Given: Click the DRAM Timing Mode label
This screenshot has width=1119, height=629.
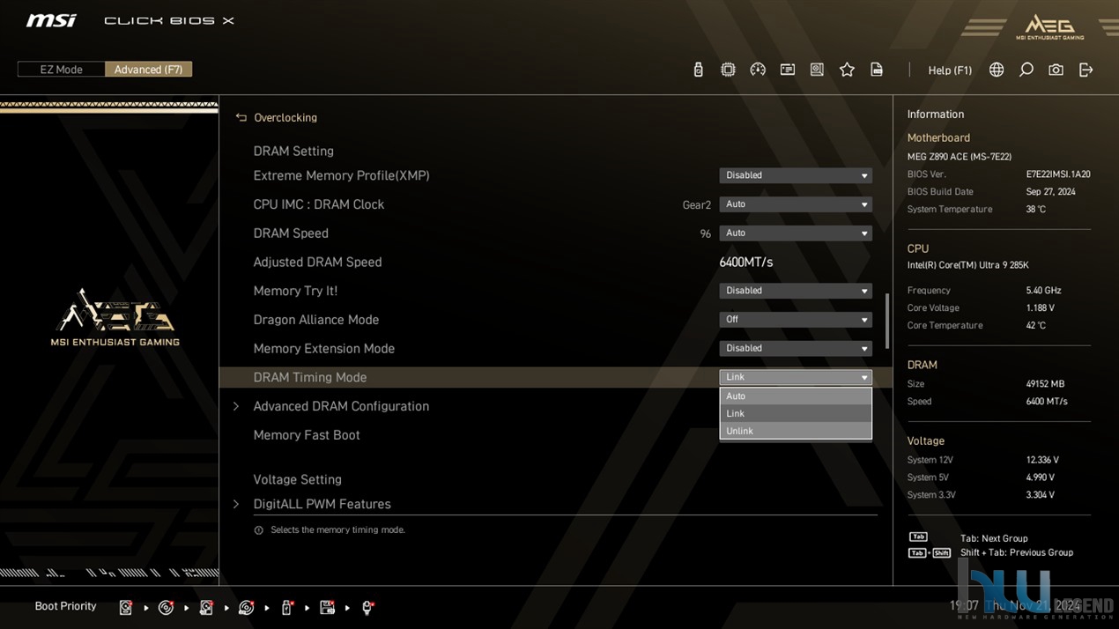Looking at the screenshot, I should pos(310,377).
